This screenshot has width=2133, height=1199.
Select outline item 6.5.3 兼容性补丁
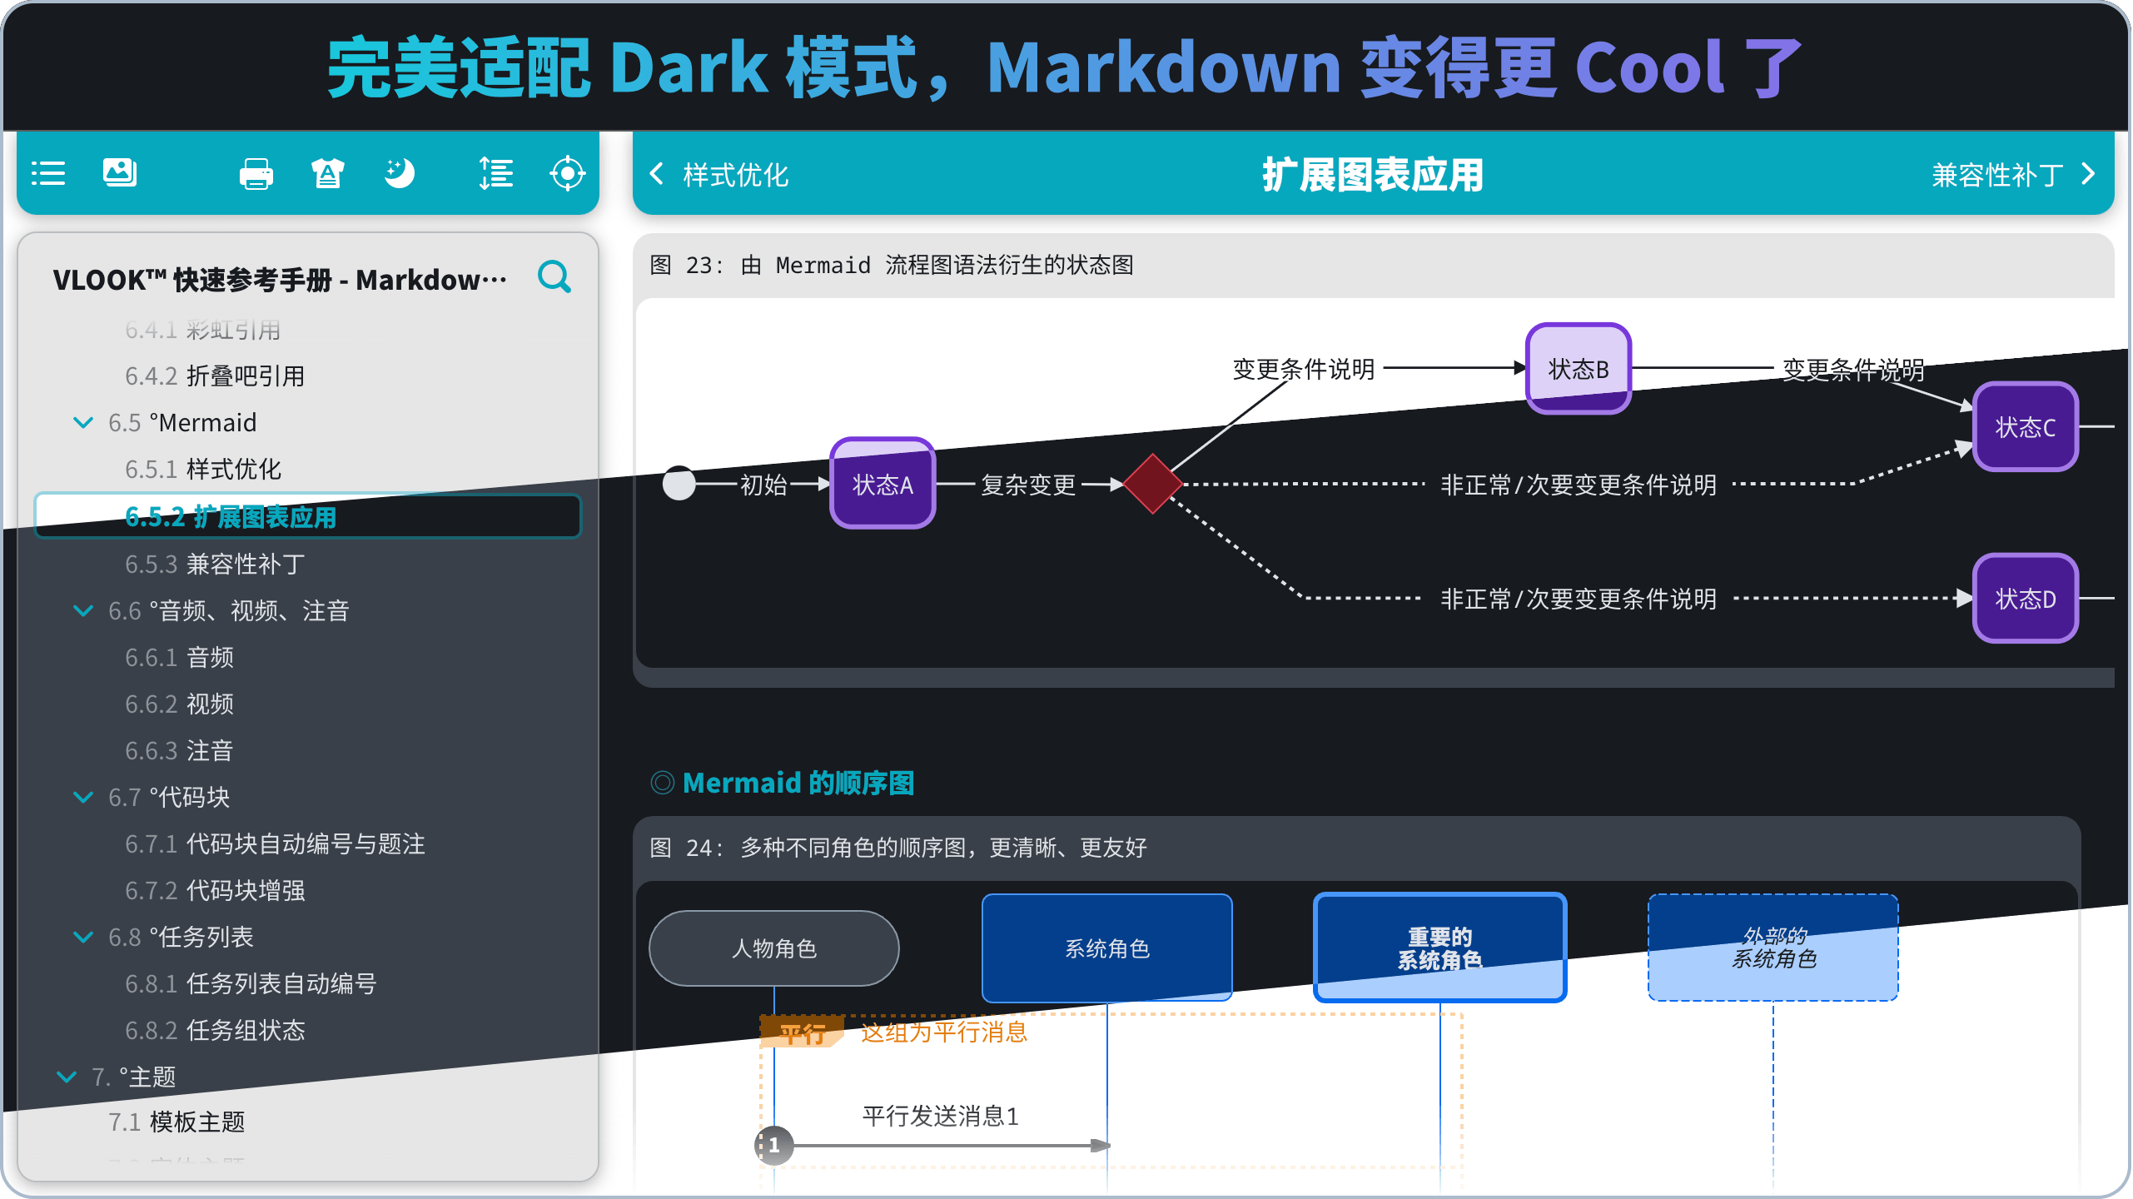pos(215,564)
